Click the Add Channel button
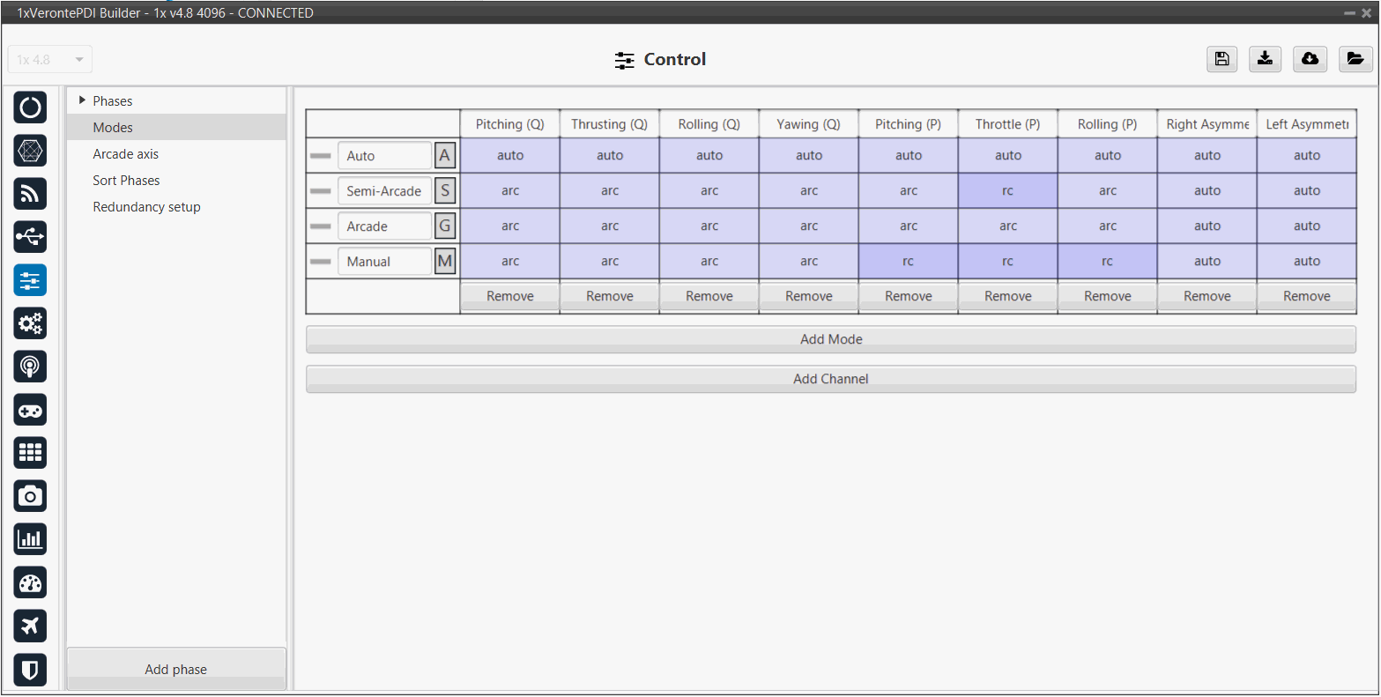This screenshot has width=1381, height=697. [830, 379]
